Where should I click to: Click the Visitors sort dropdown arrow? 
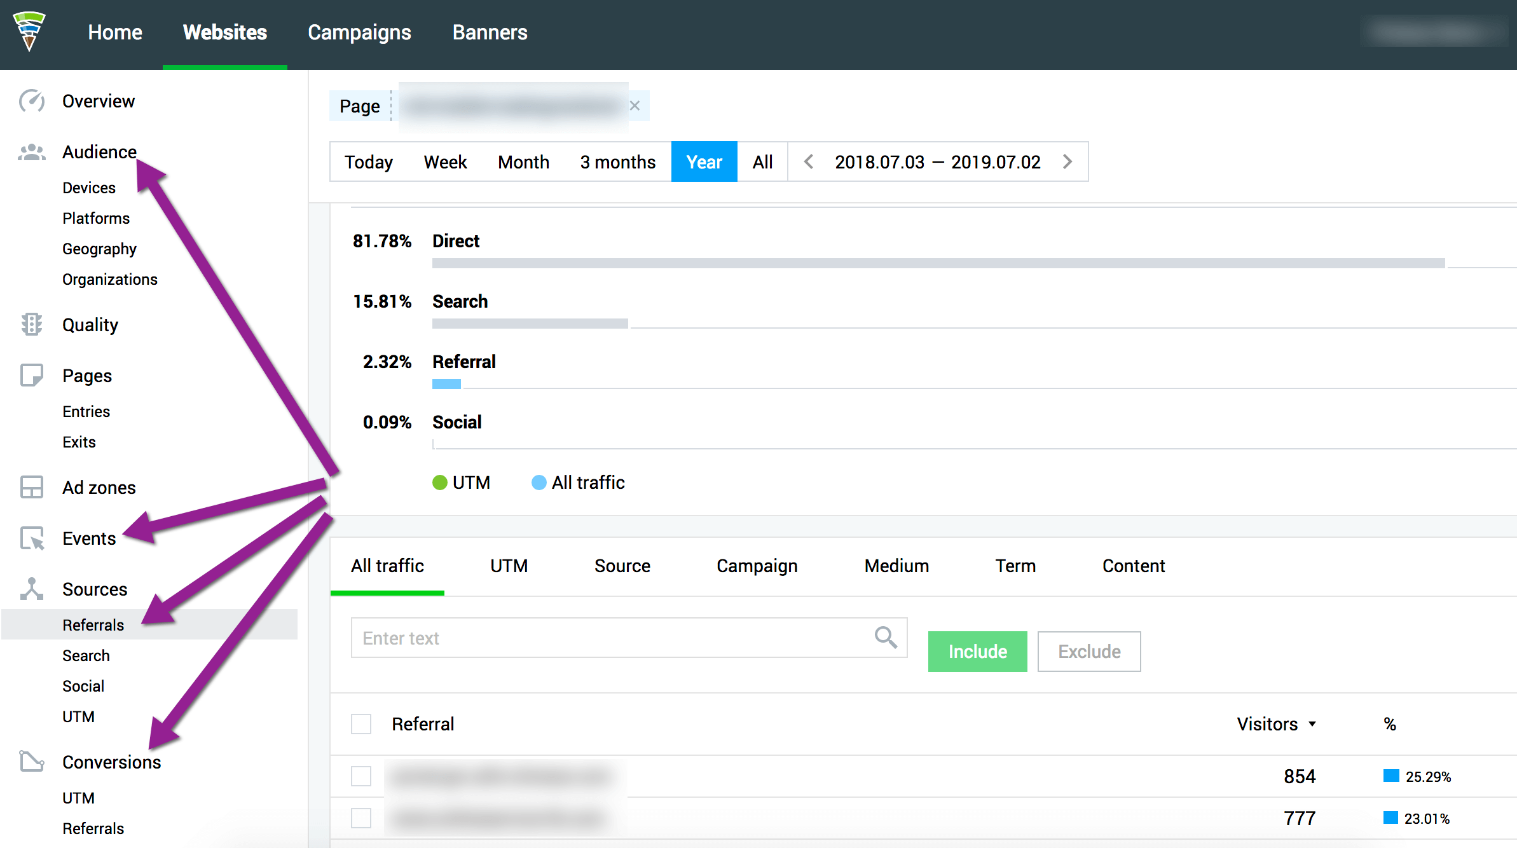[1314, 723]
